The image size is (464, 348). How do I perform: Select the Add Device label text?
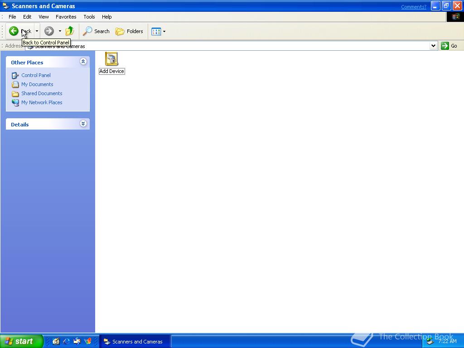pos(111,71)
